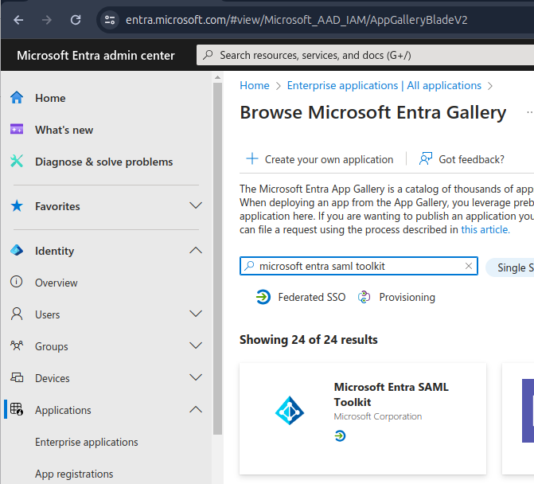Open site information icon in address bar

[110, 20]
